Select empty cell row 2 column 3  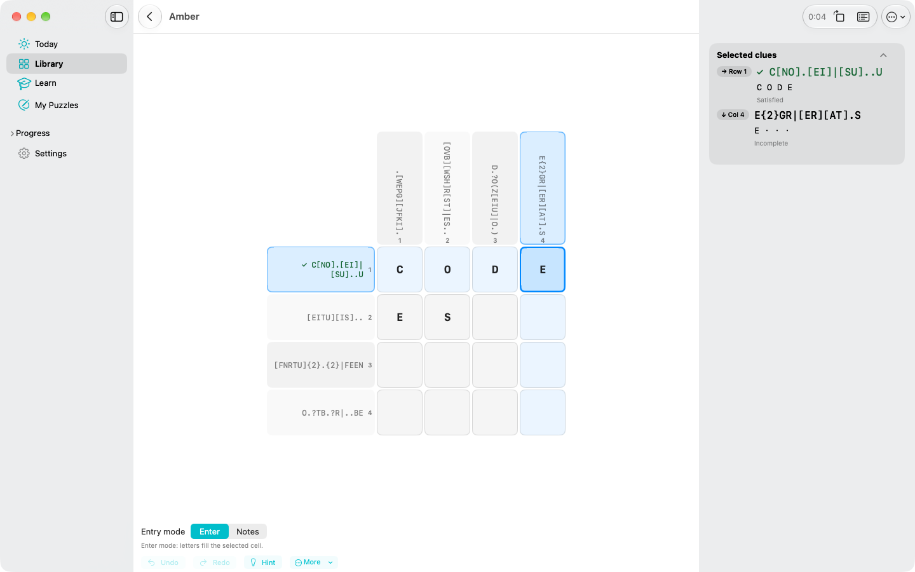click(x=495, y=317)
